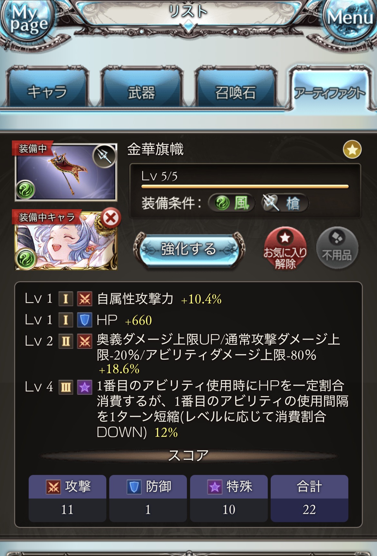The image size is (377, 556).
Task: Click the 風 wind equip condition badge
Action: click(x=232, y=203)
